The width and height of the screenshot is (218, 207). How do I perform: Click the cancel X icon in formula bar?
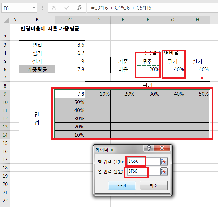point(54,8)
